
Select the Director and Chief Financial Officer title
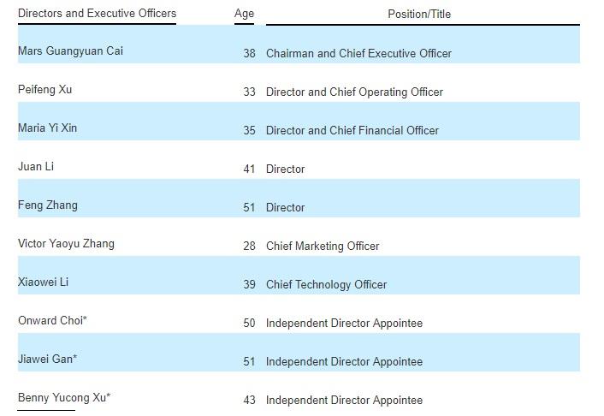[352, 131]
